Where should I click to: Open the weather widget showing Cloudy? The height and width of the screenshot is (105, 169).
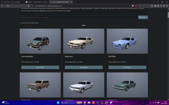point(5,103)
